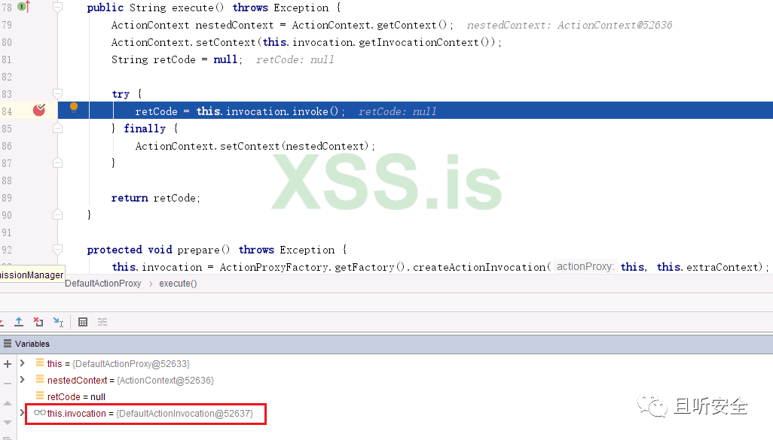Select the 'nestedContext = {ActionContext@52636}' row
This screenshot has height=440, width=773.
(x=130, y=380)
